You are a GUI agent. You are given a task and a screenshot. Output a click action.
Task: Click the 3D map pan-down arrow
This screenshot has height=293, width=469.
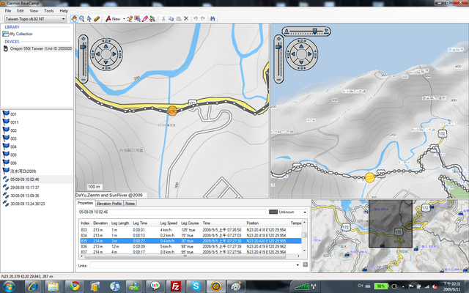pos(301,62)
